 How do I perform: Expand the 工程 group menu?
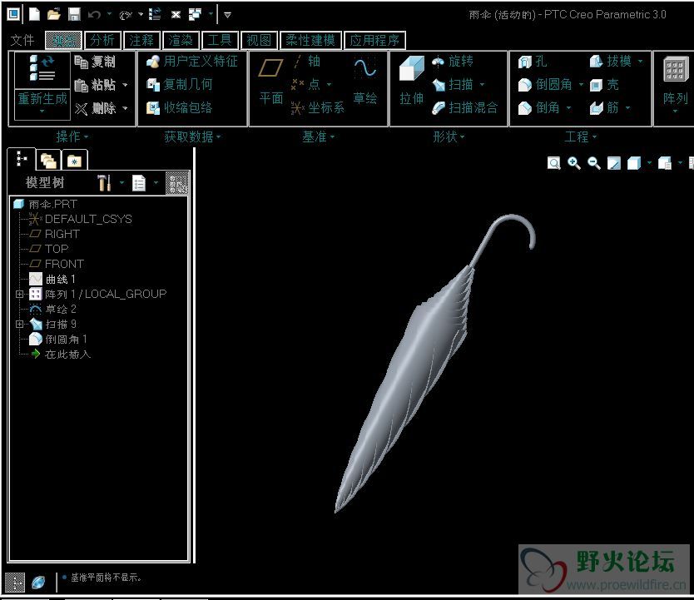pos(580,137)
